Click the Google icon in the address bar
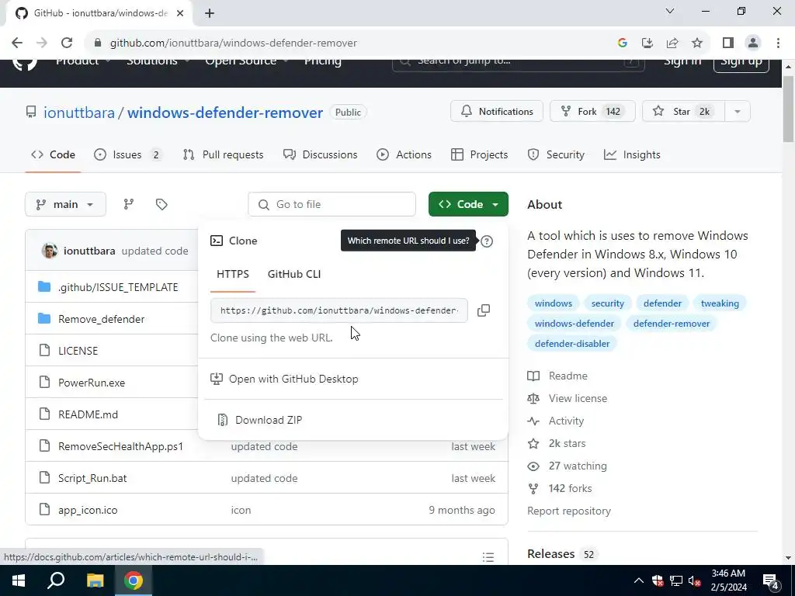Screen dimensions: 795x596 click(623, 43)
